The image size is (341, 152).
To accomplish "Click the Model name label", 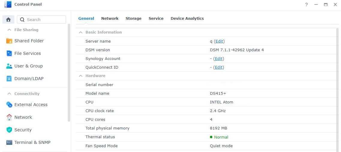I will 97,93.
